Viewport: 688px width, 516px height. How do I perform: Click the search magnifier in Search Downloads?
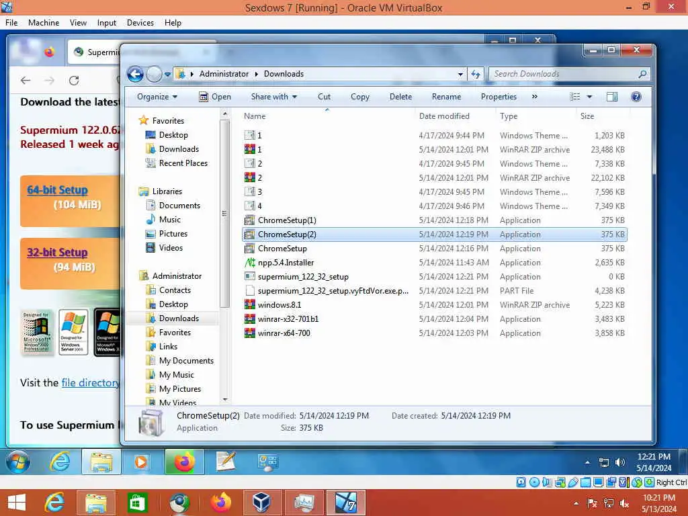(642, 74)
